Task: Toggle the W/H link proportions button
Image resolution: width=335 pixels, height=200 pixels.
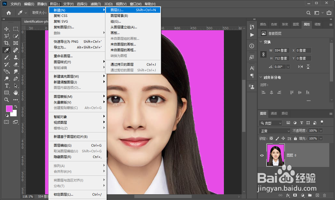Action: tap(263, 54)
